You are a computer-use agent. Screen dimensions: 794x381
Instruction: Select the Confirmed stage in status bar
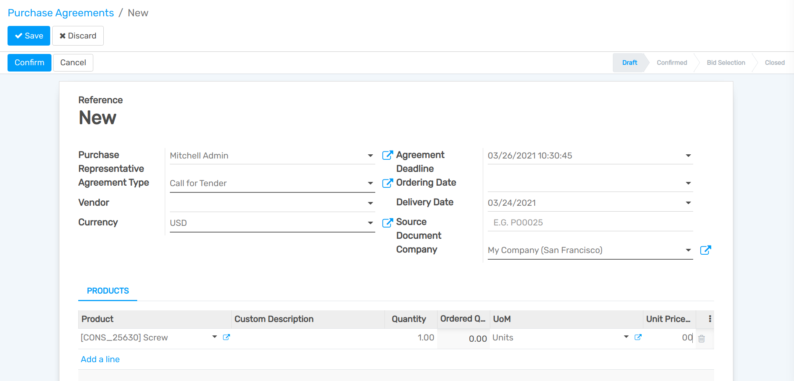click(672, 62)
